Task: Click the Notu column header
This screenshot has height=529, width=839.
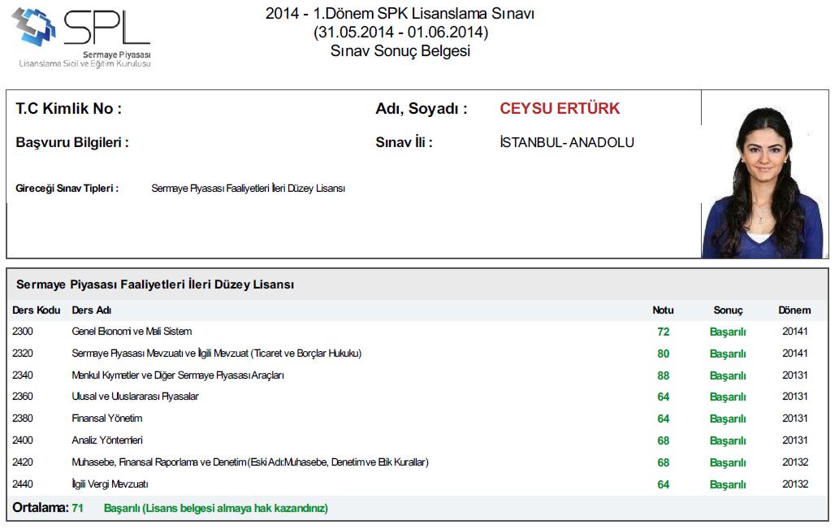Action: (663, 310)
